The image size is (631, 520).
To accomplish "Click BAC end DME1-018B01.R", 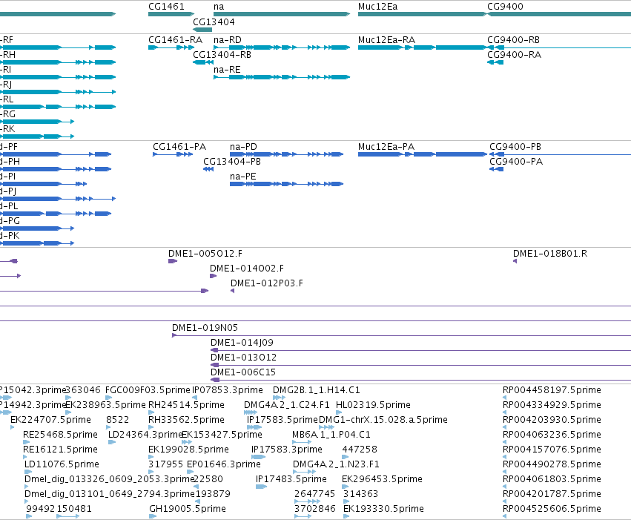I will point(549,254).
